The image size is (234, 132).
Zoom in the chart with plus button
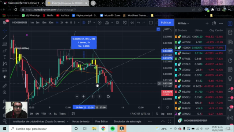point(84,96)
